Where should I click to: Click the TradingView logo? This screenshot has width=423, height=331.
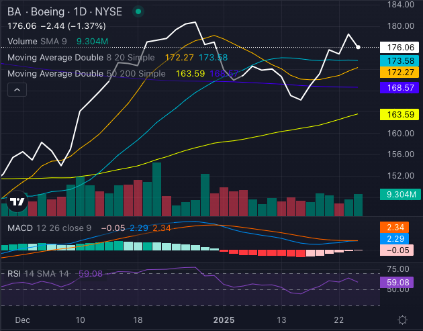tap(17, 201)
